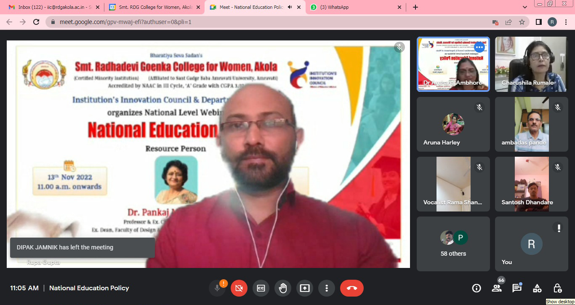Turn on the camera in Meet
Image resolution: width=575 pixels, height=305 pixels.
239,288
